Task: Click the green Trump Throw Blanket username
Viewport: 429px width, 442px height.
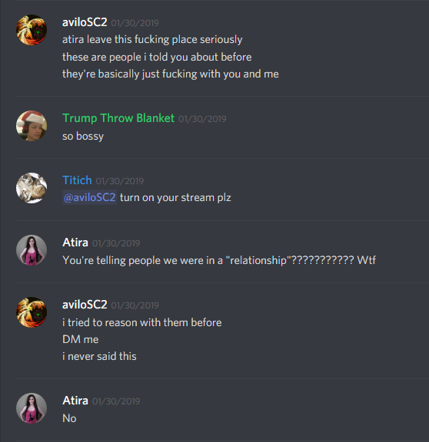Action: [x=118, y=118]
